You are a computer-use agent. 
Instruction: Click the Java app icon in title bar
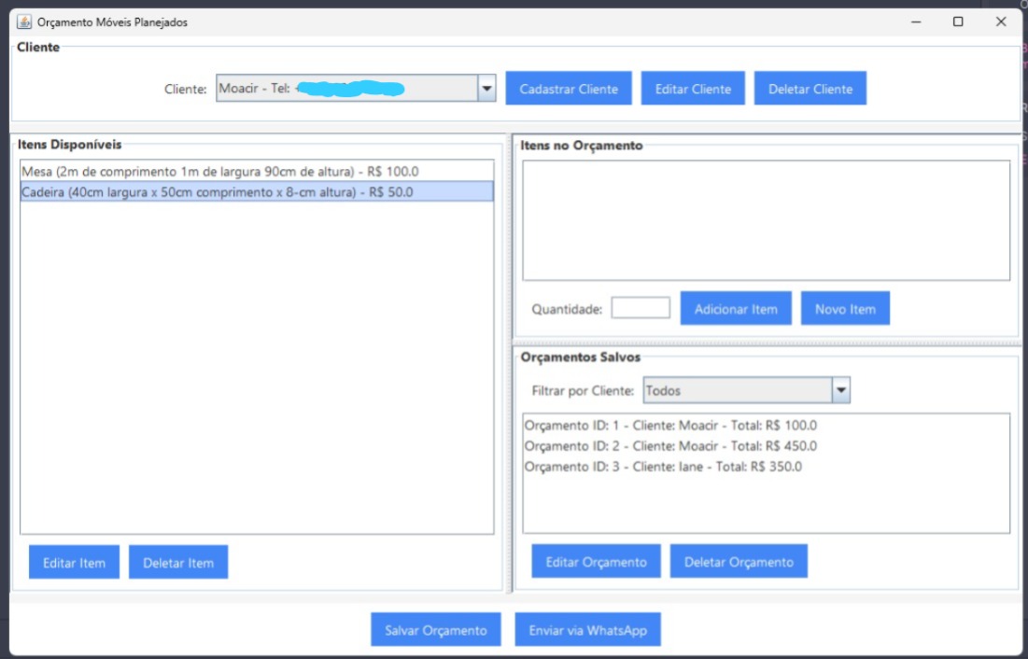[x=24, y=21]
